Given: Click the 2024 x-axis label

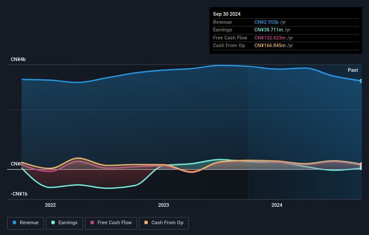Looking at the screenshot, I should pyautogui.click(x=277, y=205).
